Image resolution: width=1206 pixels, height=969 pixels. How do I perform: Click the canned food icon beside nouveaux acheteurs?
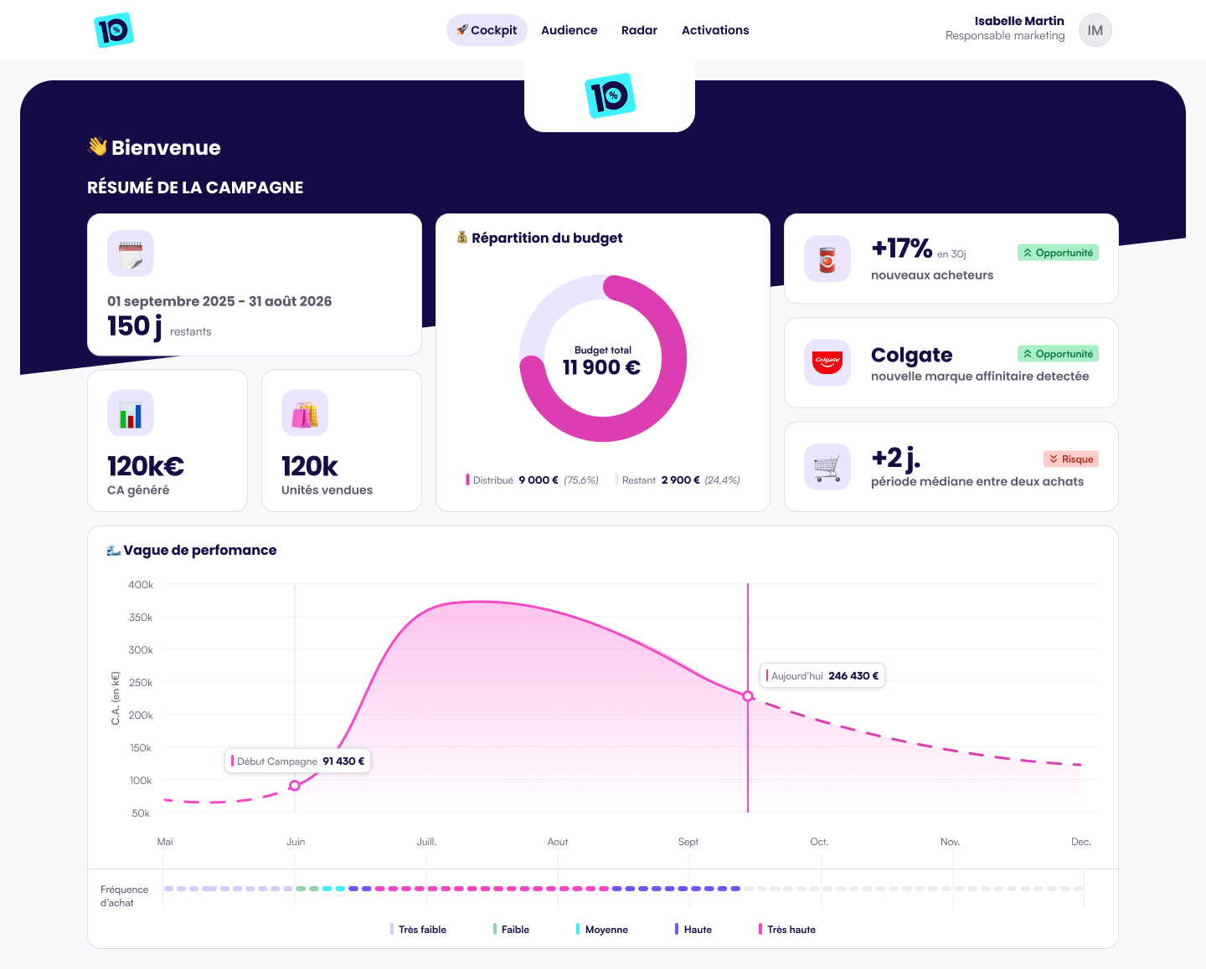tap(827, 259)
